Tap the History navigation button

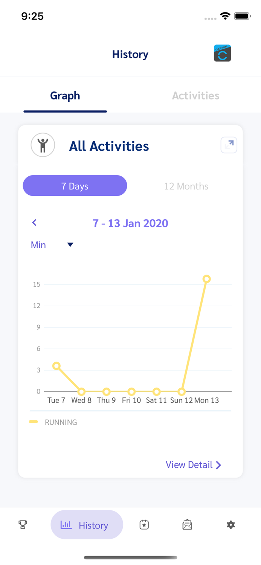(x=87, y=524)
